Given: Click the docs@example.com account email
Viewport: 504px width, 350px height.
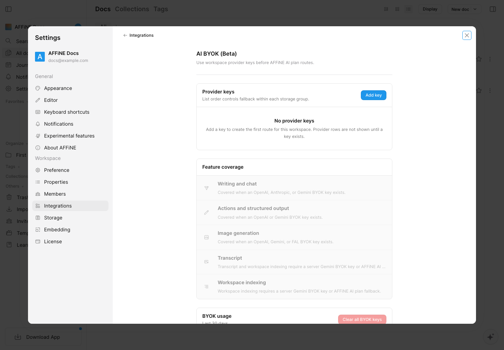Looking at the screenshot, I should 68,61.
